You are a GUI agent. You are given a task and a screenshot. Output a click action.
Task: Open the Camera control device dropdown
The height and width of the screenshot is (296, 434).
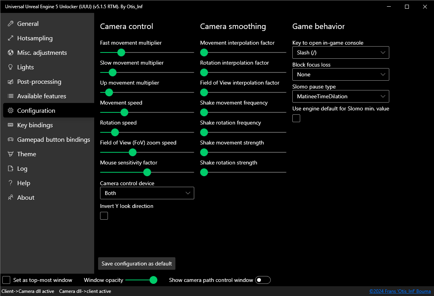[x=147, y=193]
